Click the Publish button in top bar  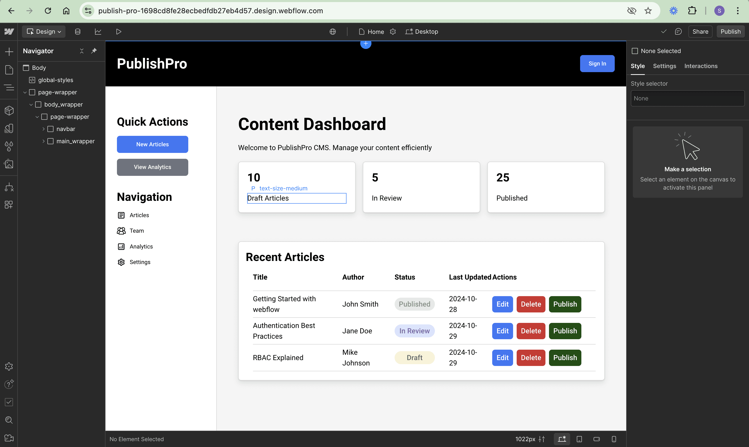tap(730, 32)
